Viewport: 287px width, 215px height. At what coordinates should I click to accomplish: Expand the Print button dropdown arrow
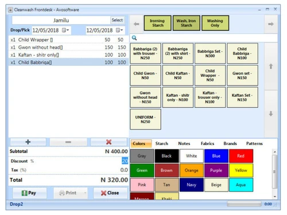[86, 193]
